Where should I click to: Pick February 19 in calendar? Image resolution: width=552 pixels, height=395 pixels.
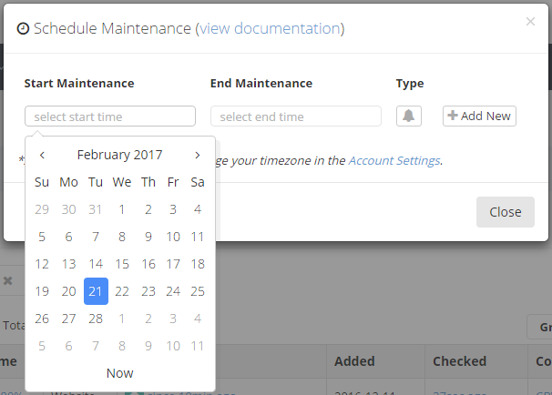(42, 291)
